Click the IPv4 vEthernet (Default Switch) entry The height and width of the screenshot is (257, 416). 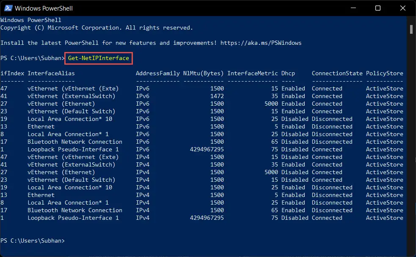click(72, 180)
